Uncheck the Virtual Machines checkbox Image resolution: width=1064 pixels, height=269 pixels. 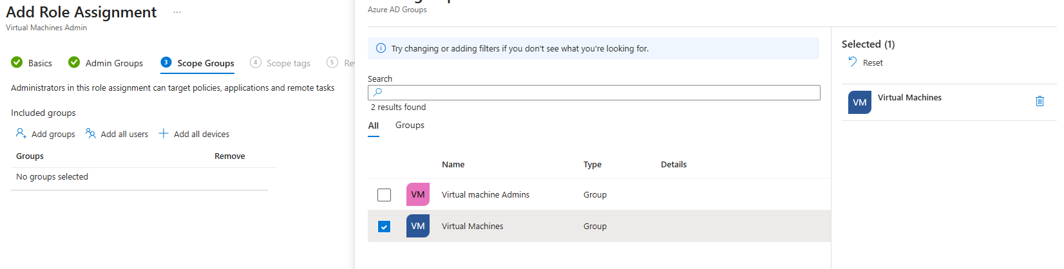tap(384, 227)
